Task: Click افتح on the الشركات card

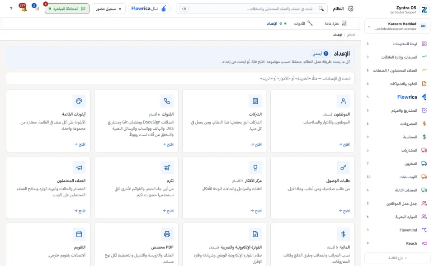Action: pyautogui.click(x=256, y=144)
